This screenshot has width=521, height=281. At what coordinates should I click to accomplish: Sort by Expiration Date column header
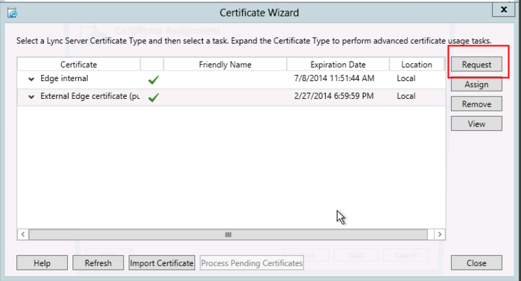tap(338, 64)
